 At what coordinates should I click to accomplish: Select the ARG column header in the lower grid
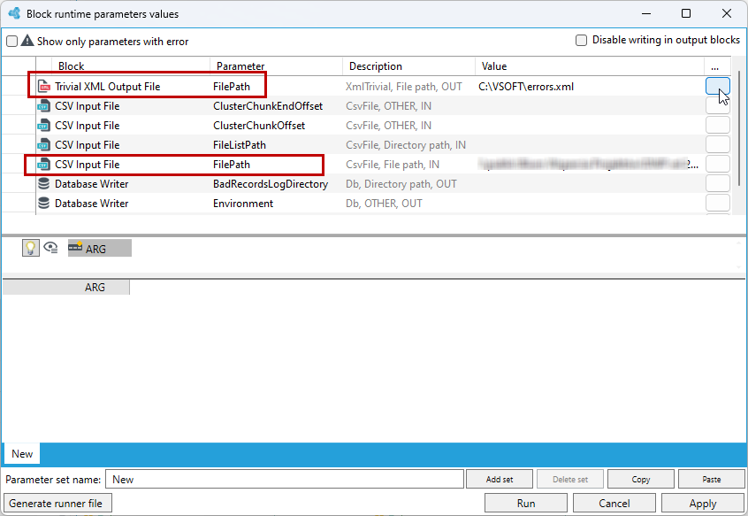[66, 288]
